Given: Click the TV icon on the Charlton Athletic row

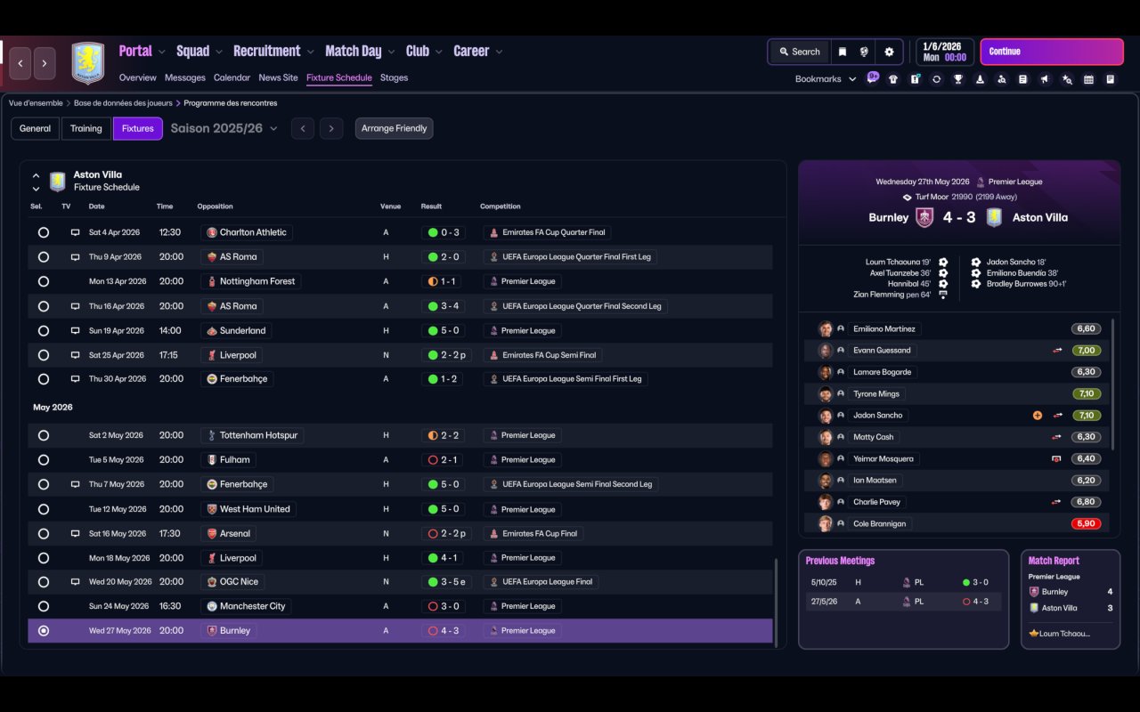Looking at the screenshot, I should point(76,232).
